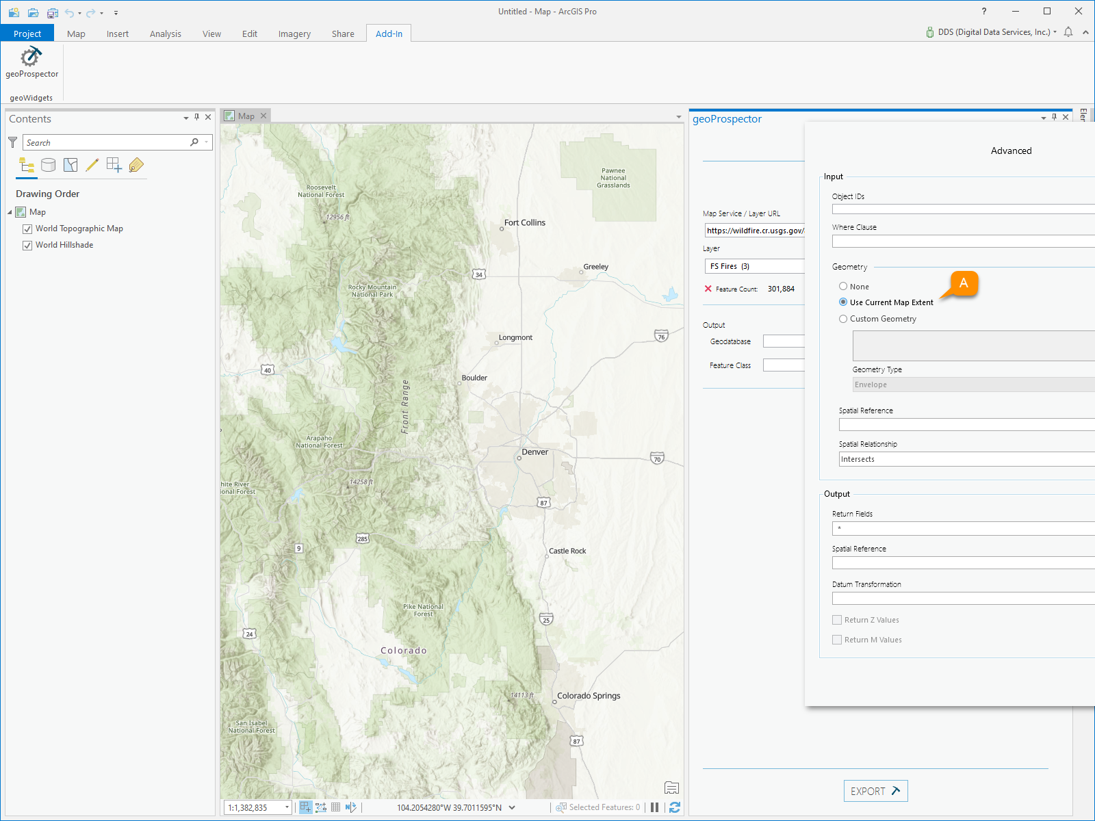
Task: Enable Return Z Values checkbox
Action: pos(837,620)
